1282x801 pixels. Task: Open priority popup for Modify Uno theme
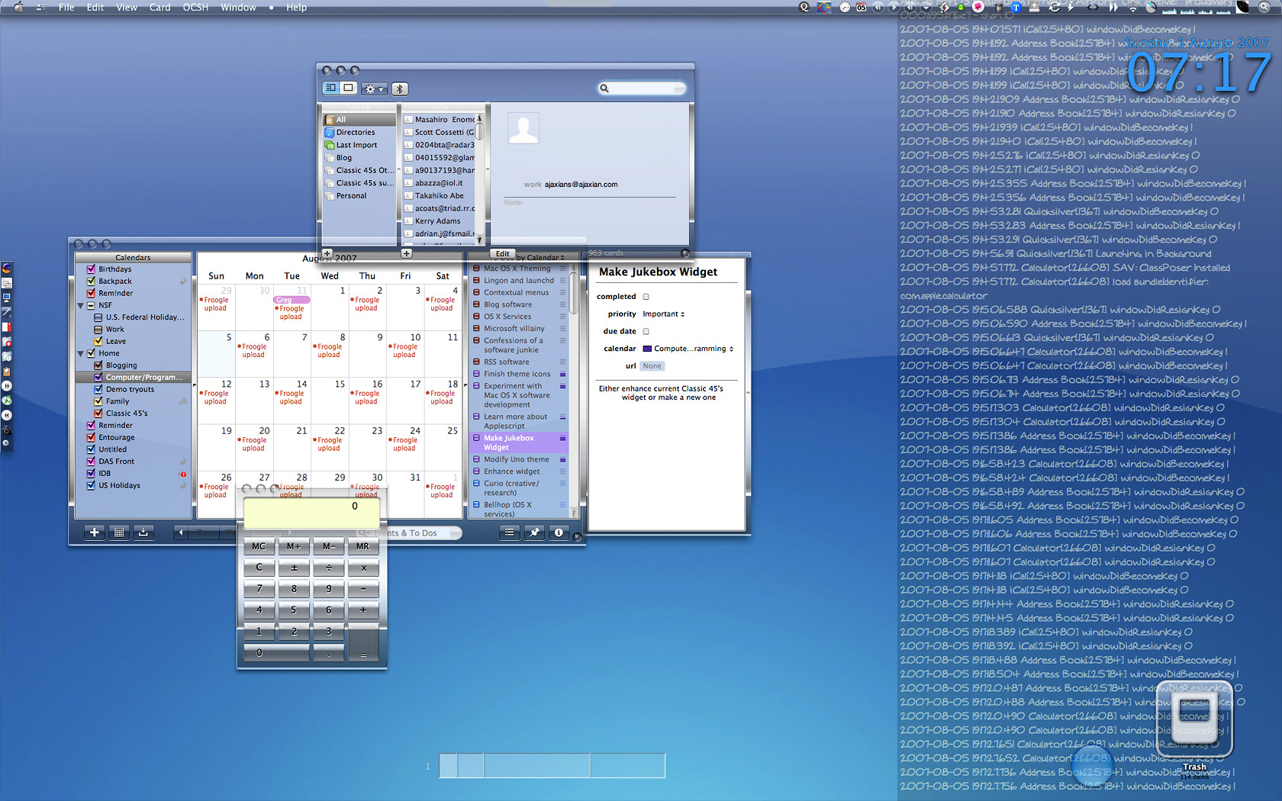563,460
